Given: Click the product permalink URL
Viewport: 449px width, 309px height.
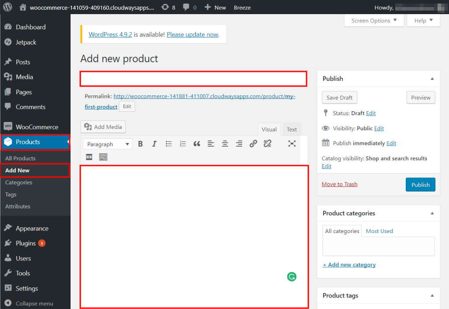Looking at the screenshot, I should (x=190, y=102).
